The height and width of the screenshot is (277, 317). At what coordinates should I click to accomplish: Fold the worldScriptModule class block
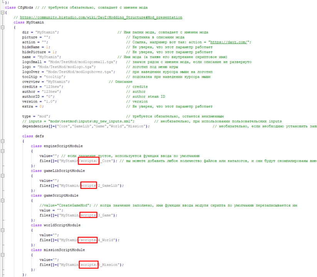pos(2,230)
